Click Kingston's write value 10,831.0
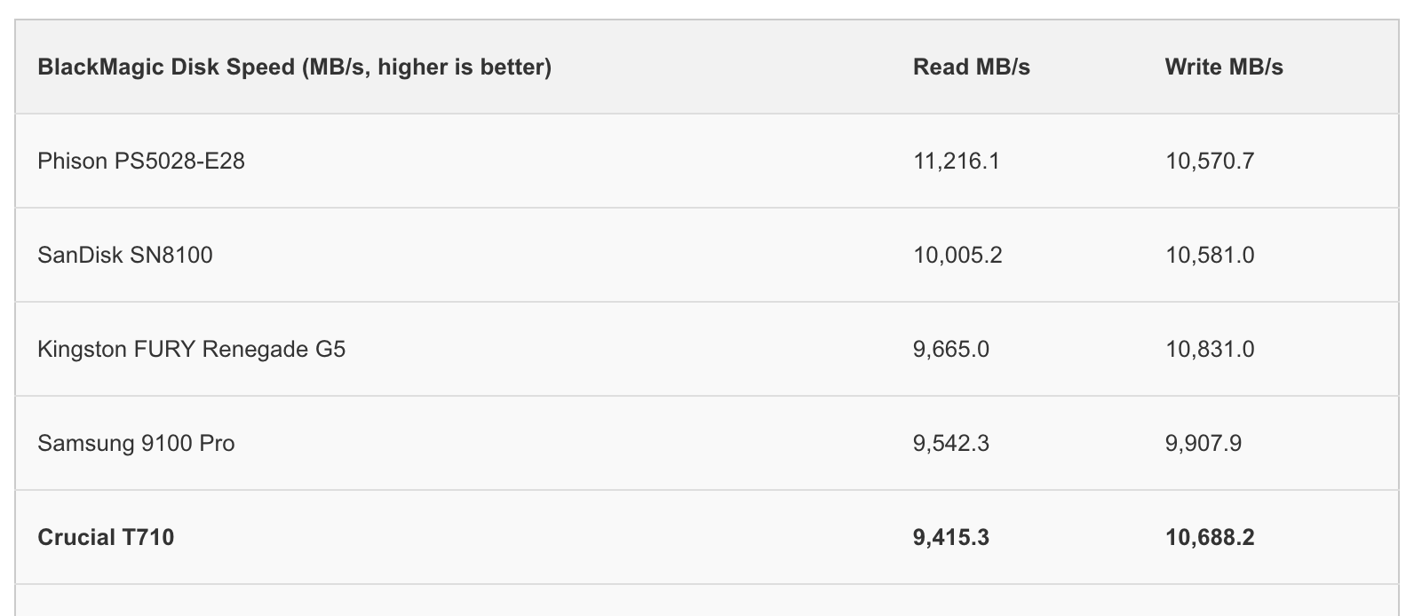Viewport: 1414px width, 616px height. pyautogui.click(x=1209, y=350)
